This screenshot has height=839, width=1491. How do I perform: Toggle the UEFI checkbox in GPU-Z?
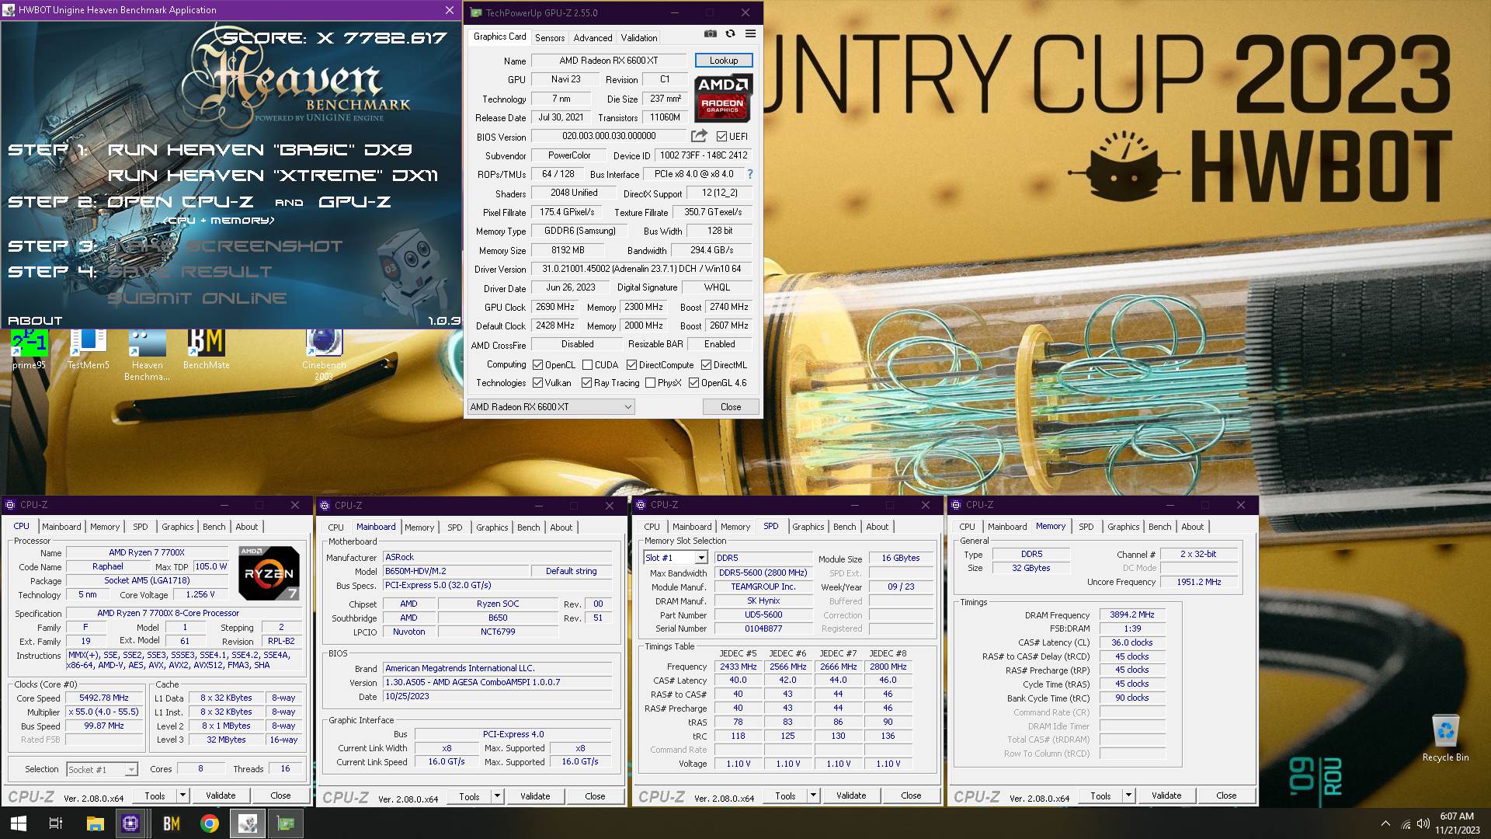click(x=721, y=136)
